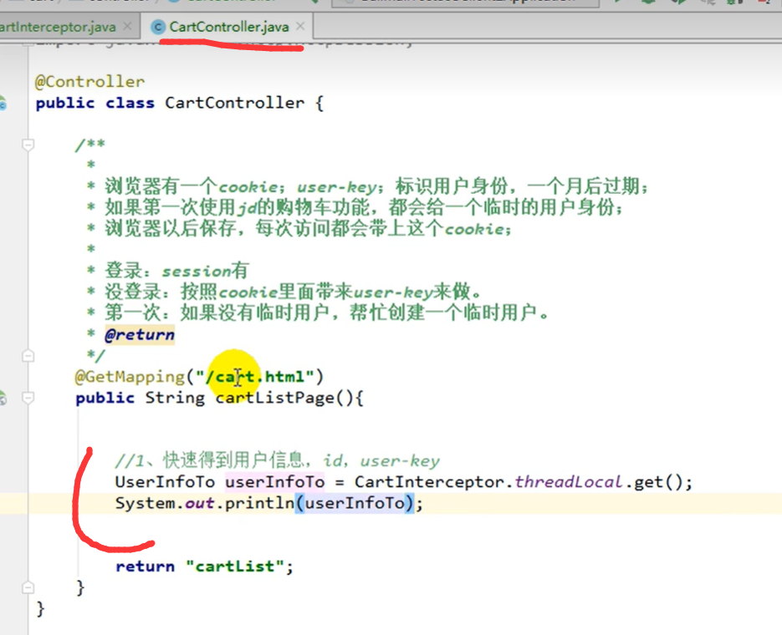Click CartInterceptor in the assignment line
The height and width of the screenshot is (635, 782).
(429, 482)
